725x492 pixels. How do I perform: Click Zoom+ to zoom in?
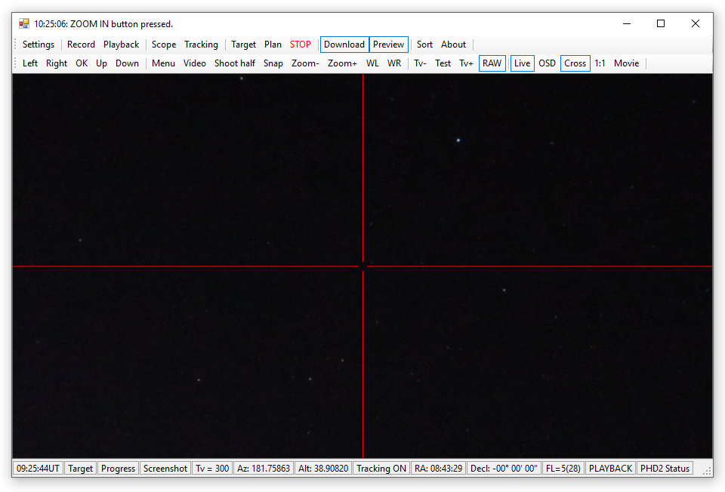click(342, 63)
